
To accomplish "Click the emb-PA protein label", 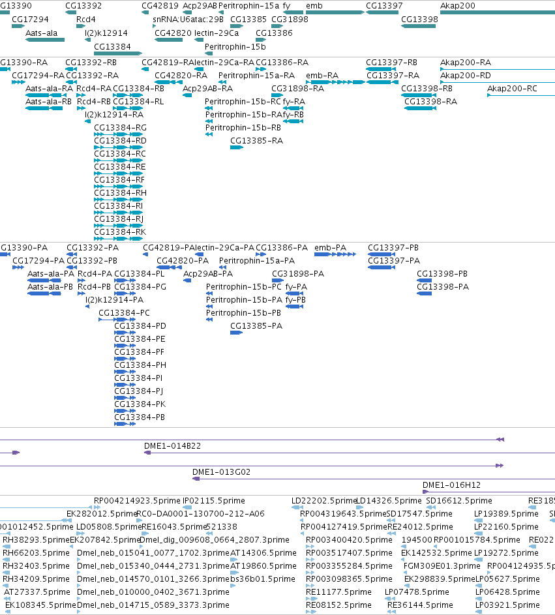I will pos(330,248).
